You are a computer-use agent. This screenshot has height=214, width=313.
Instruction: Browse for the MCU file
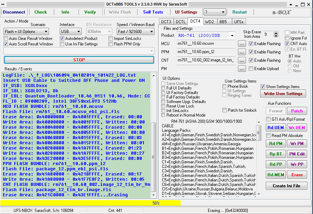tap(242, 44)
